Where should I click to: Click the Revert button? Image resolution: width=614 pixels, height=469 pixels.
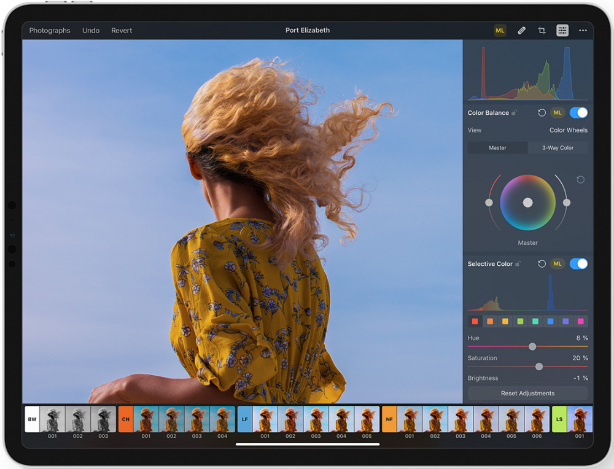[122, 31]
